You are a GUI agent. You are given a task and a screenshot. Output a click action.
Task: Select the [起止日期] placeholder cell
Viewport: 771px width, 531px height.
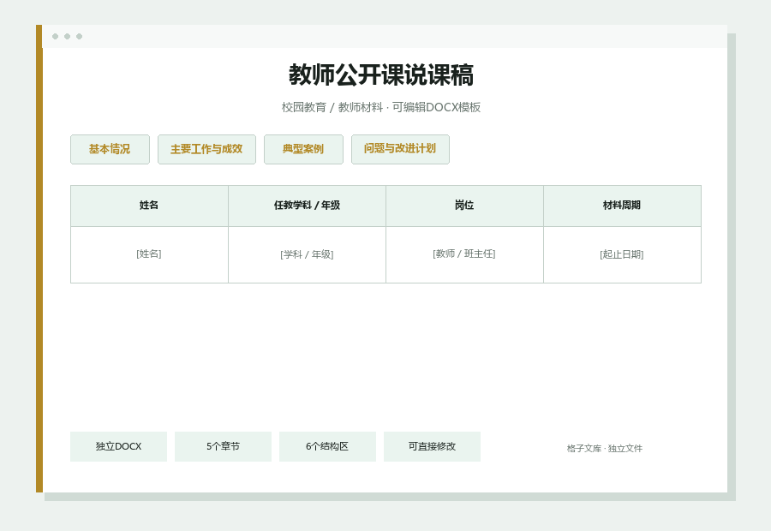pos(622,254)
